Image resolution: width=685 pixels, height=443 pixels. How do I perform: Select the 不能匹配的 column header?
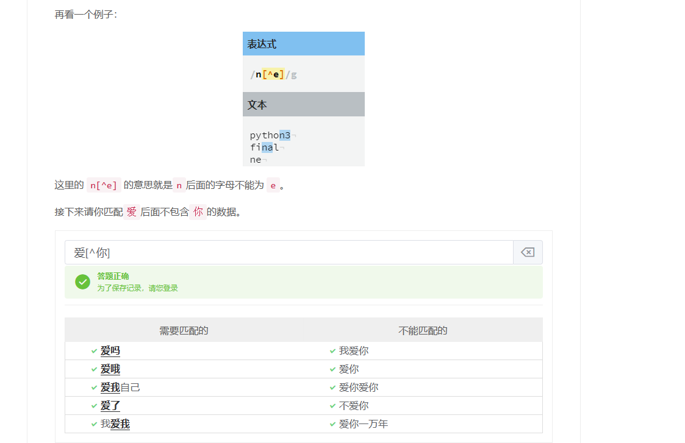(423, 330)
